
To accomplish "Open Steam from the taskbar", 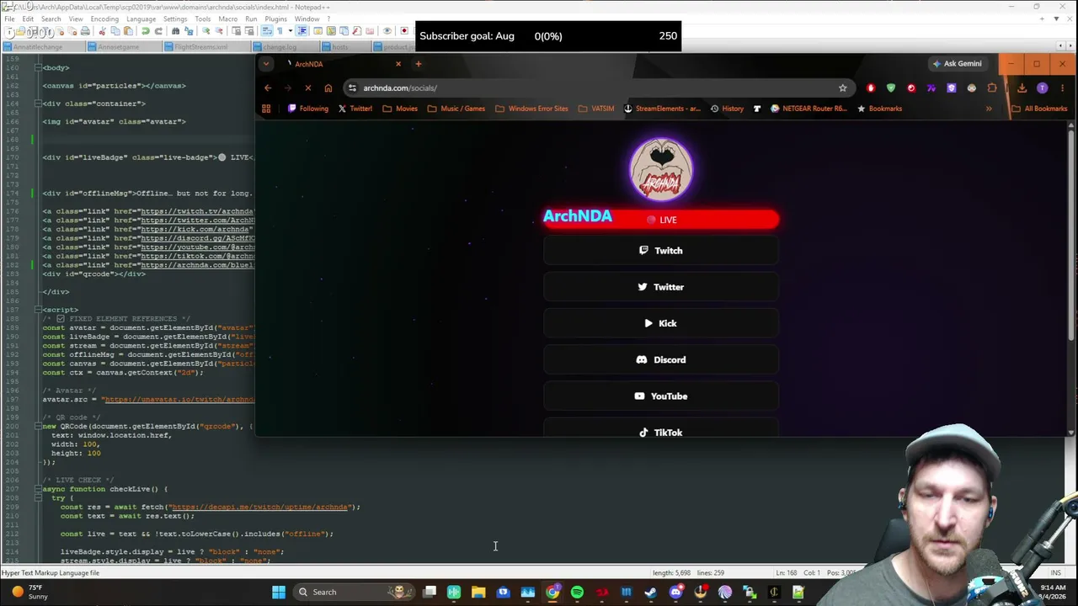I will coord(651,592).
